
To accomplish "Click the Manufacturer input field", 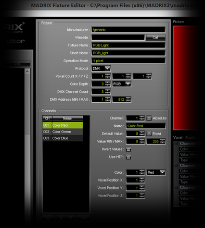I will point(129,30).
